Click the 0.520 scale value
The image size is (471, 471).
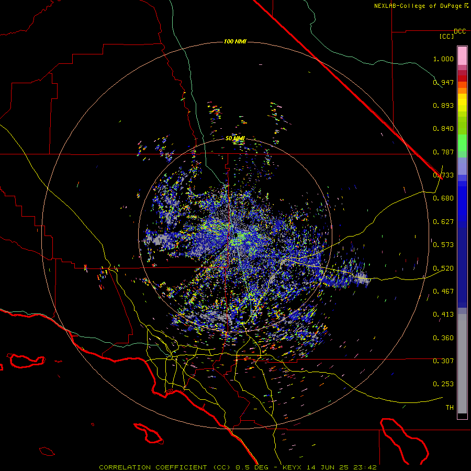point(443,268)
